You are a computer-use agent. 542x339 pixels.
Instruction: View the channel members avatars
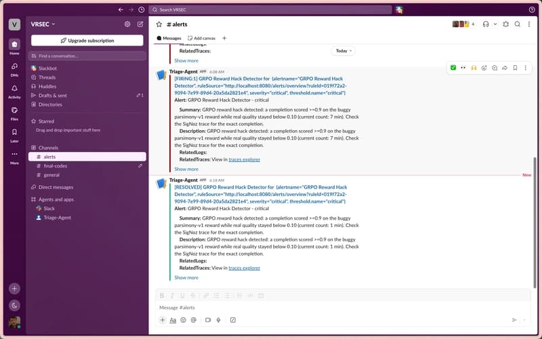pos(463,24)
